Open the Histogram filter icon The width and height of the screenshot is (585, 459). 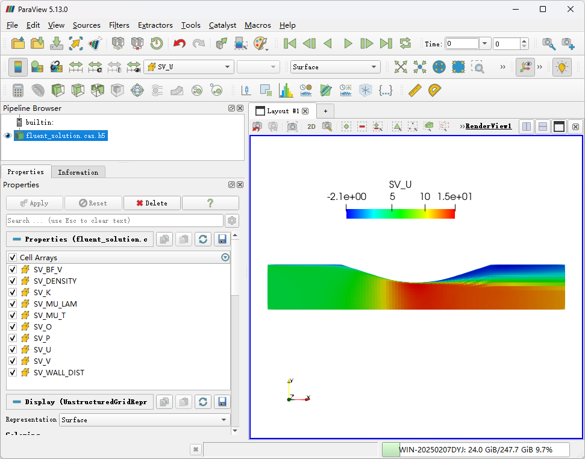[x=286, y=90]
